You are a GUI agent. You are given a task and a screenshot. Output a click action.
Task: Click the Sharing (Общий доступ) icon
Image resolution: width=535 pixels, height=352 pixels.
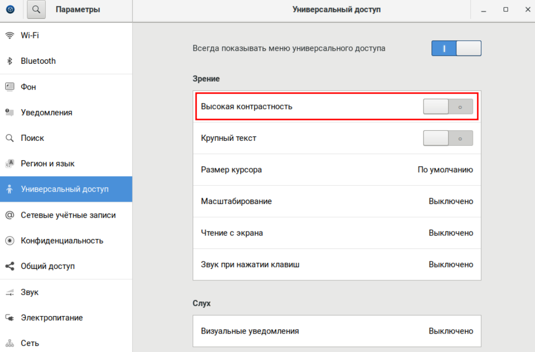point(9,266)
